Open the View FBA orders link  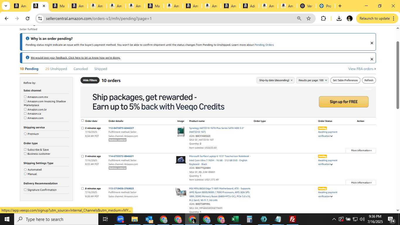pyautogui.click(x=362, y=69)
